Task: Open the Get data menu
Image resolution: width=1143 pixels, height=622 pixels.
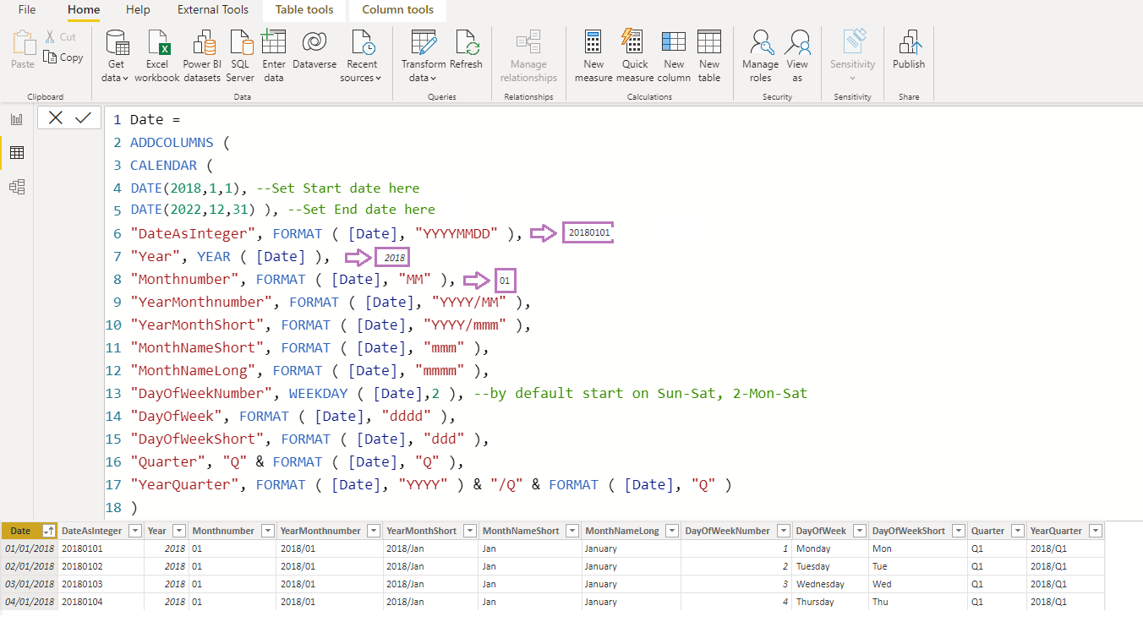Action: click(x=116, y=56)
